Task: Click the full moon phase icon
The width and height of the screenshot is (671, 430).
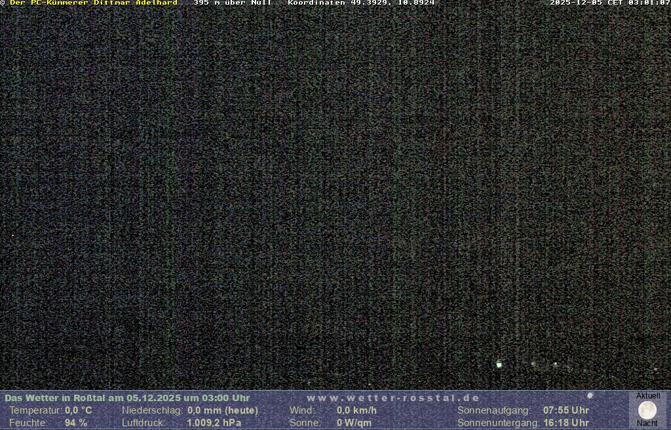Action: click(647, 410)
